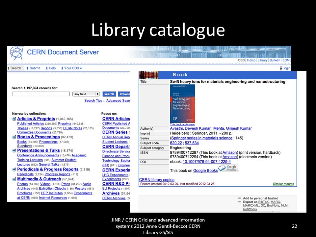
Task: Select the Search tab
Action: point(16,68)
